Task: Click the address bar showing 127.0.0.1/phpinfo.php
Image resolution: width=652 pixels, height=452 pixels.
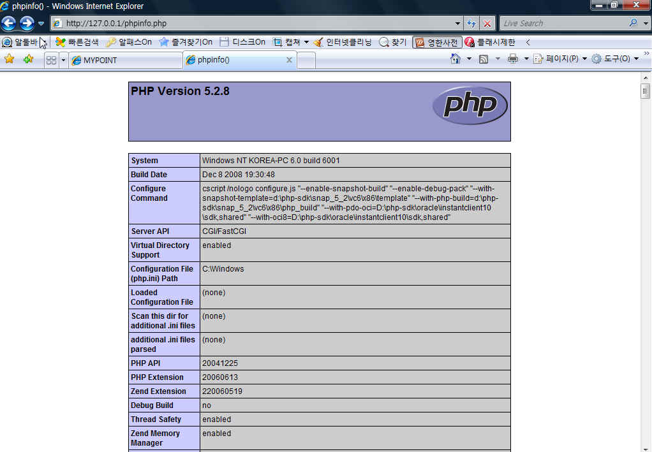Action: tap(256, 23)
